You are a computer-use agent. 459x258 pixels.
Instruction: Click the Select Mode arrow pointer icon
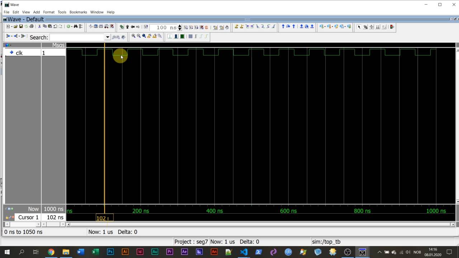[x=359, y=27]
